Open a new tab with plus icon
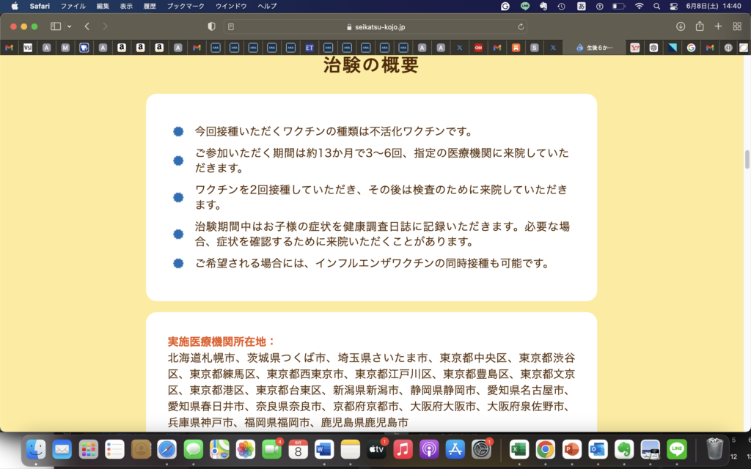 (x=718, y=26)
